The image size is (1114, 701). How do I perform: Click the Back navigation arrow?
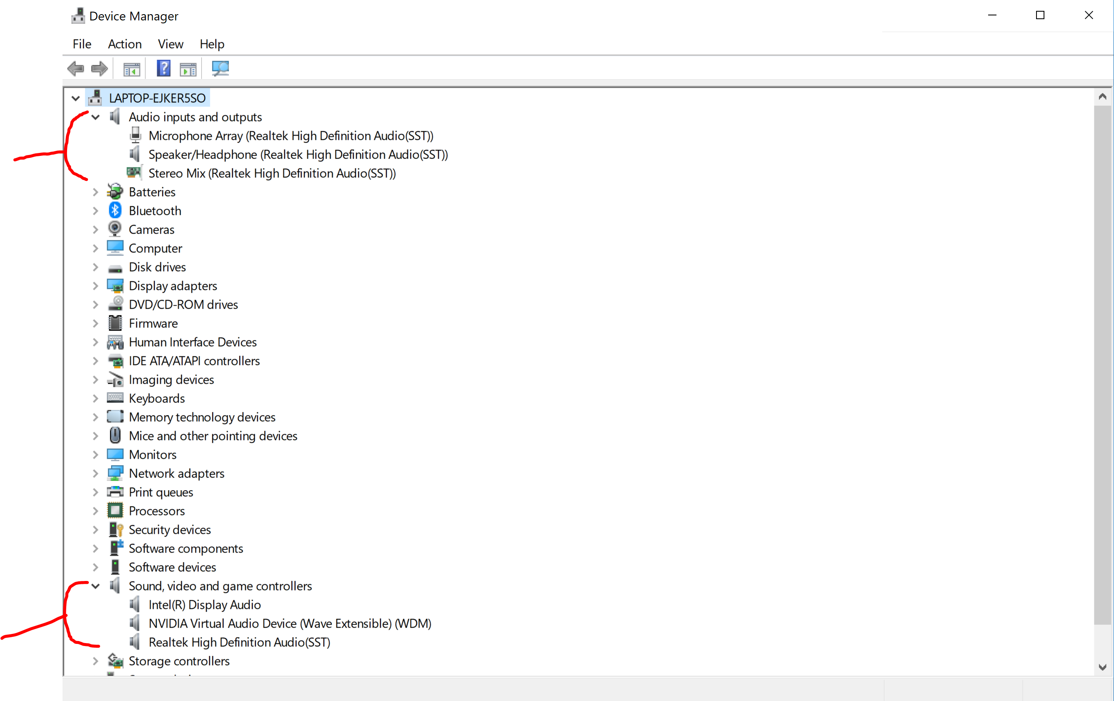pos(76,68)
